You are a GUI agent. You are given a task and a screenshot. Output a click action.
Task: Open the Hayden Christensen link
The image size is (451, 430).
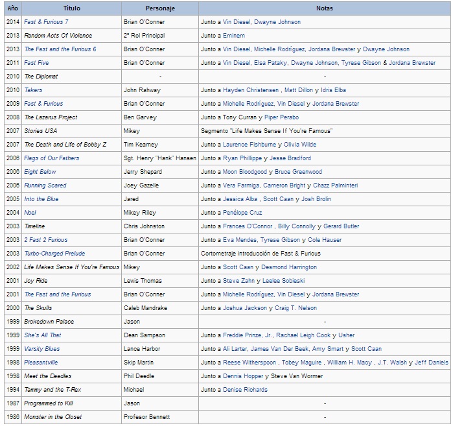coord(251,90)
